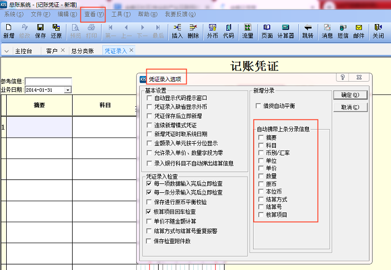Click the 插入 (Insert) row icon
Viewport: 391px width, 270px height.
[177, 30]
